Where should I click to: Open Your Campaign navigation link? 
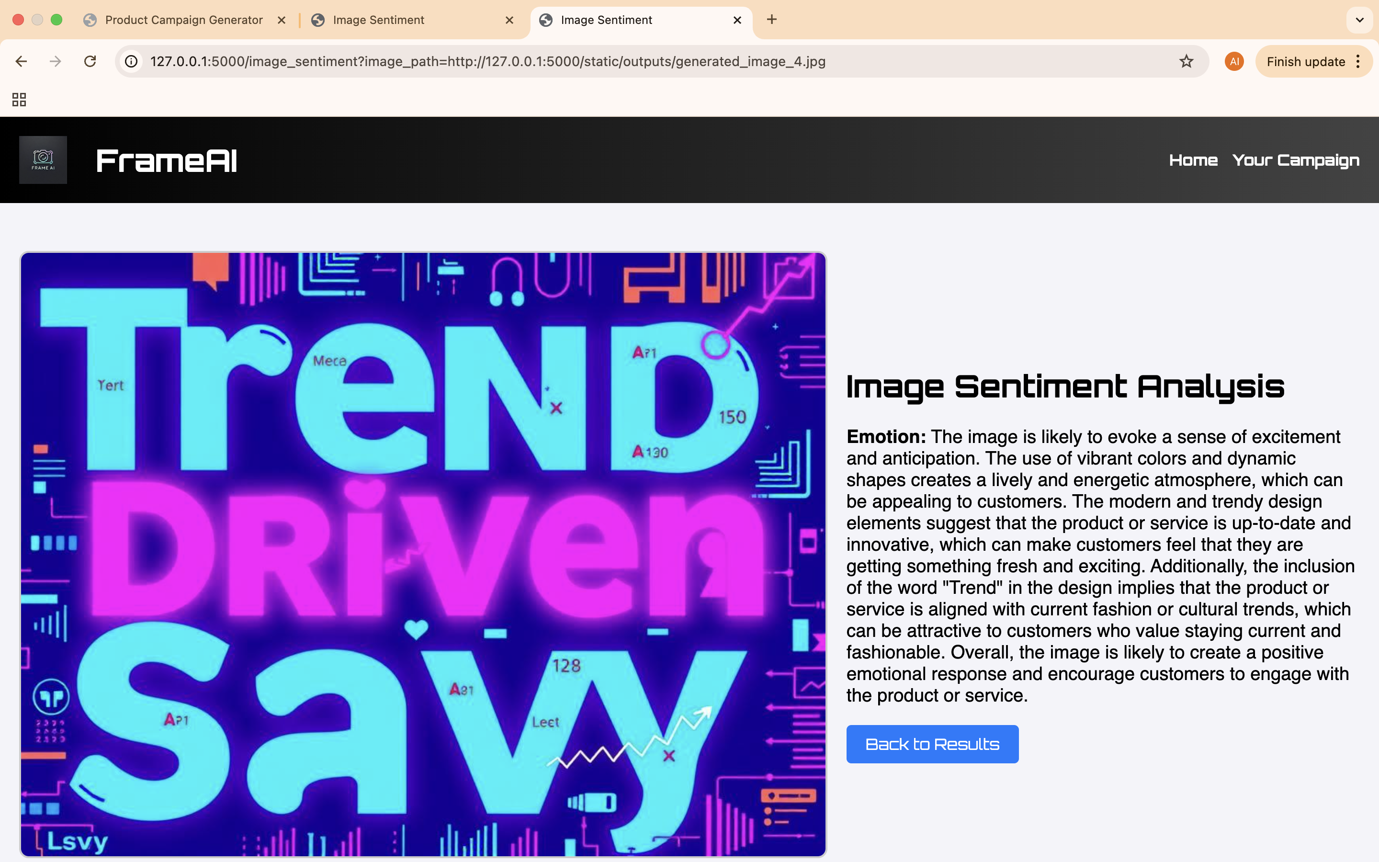tap(1295, 160)
